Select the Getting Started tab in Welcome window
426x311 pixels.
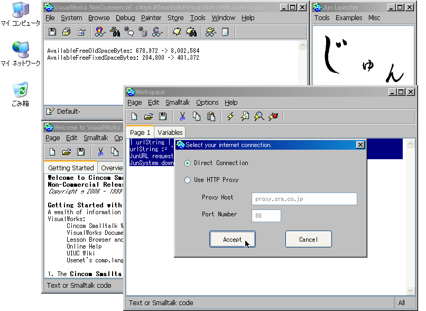(x=71, y=168)
